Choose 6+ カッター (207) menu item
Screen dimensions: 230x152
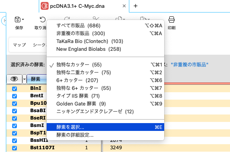point(105,80)
